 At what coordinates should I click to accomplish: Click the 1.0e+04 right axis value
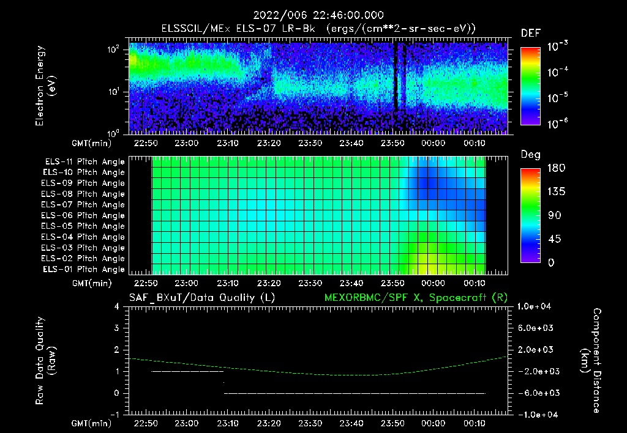534,306
